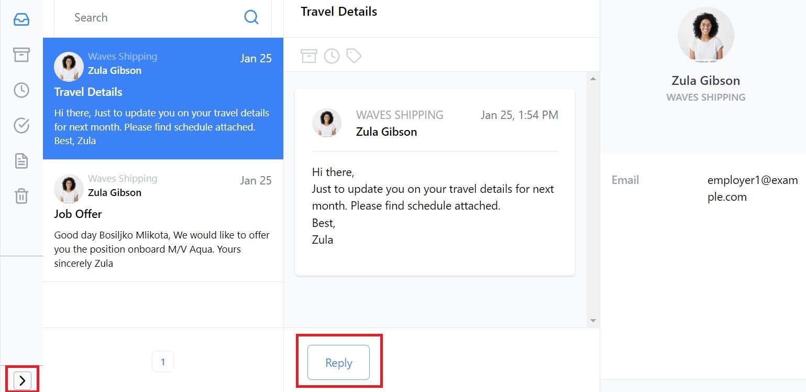Screen dimensions: 806x392
Task: Open the Inbox icon in the sidebar
Action: click(21, 19)
